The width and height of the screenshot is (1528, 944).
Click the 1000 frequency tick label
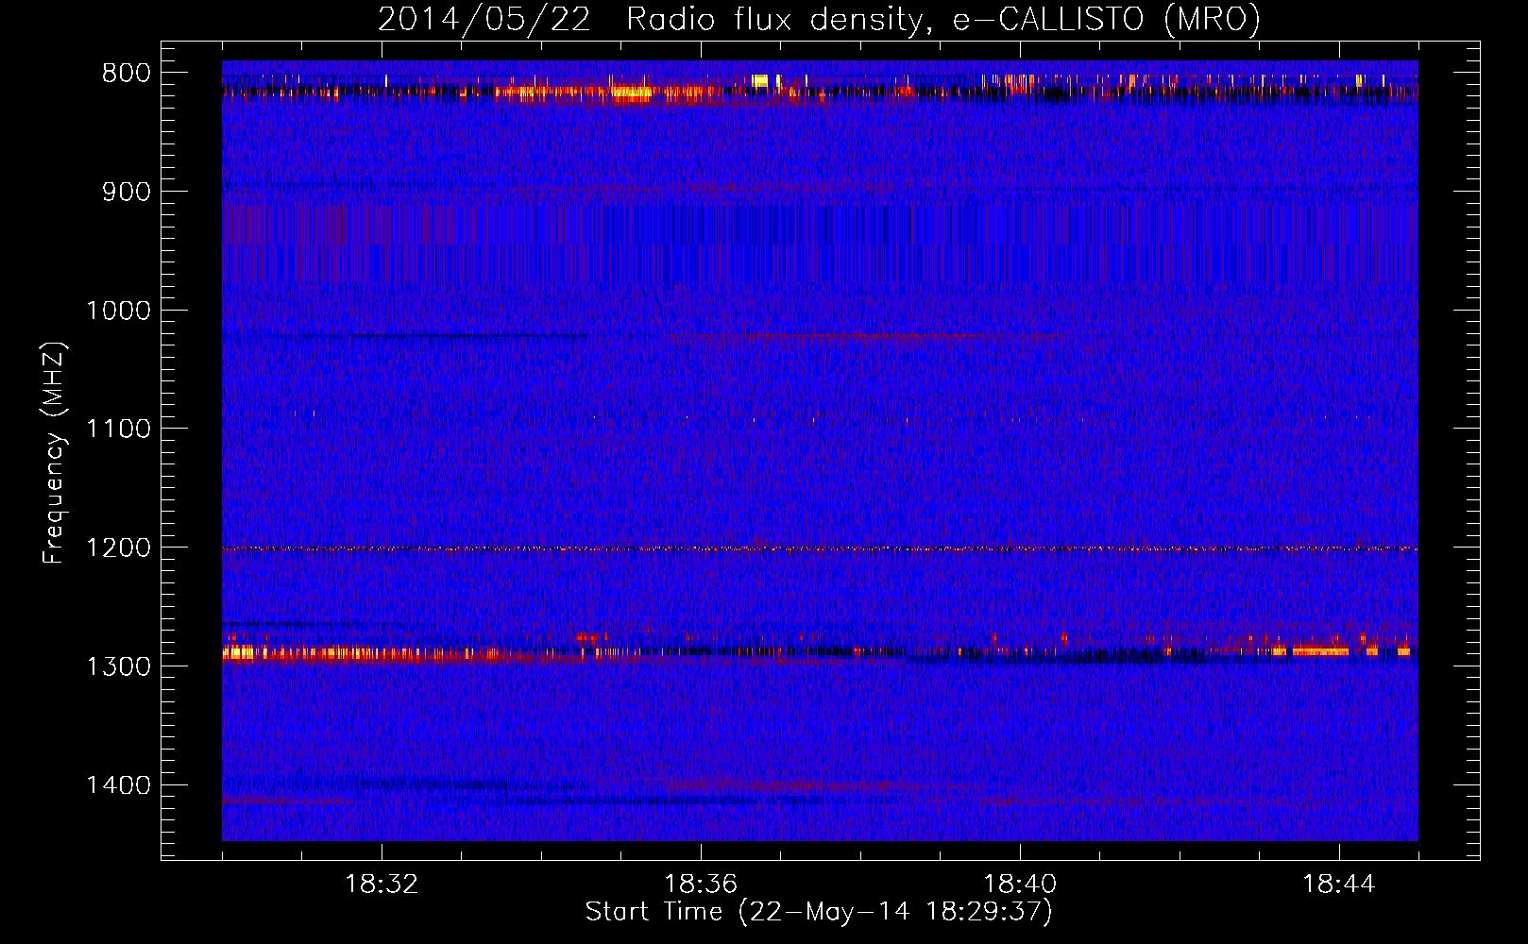point(119,311)
